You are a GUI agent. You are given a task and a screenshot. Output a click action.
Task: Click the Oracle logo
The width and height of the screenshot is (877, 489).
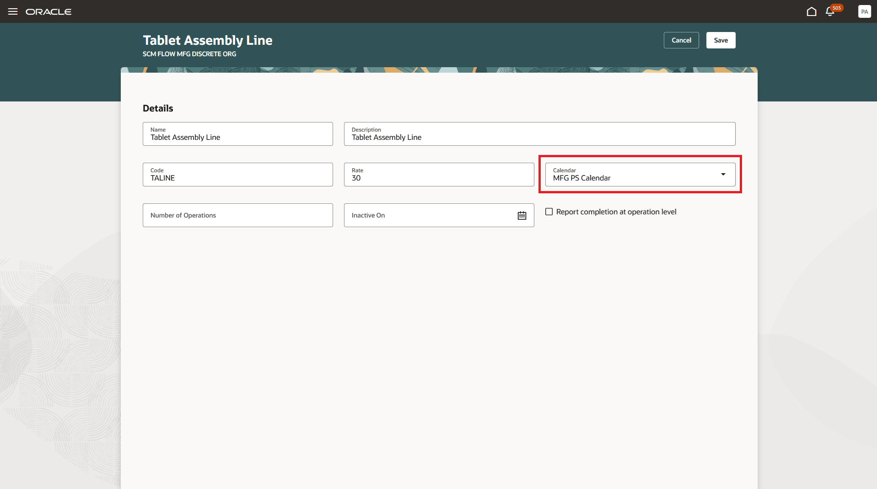48,12
